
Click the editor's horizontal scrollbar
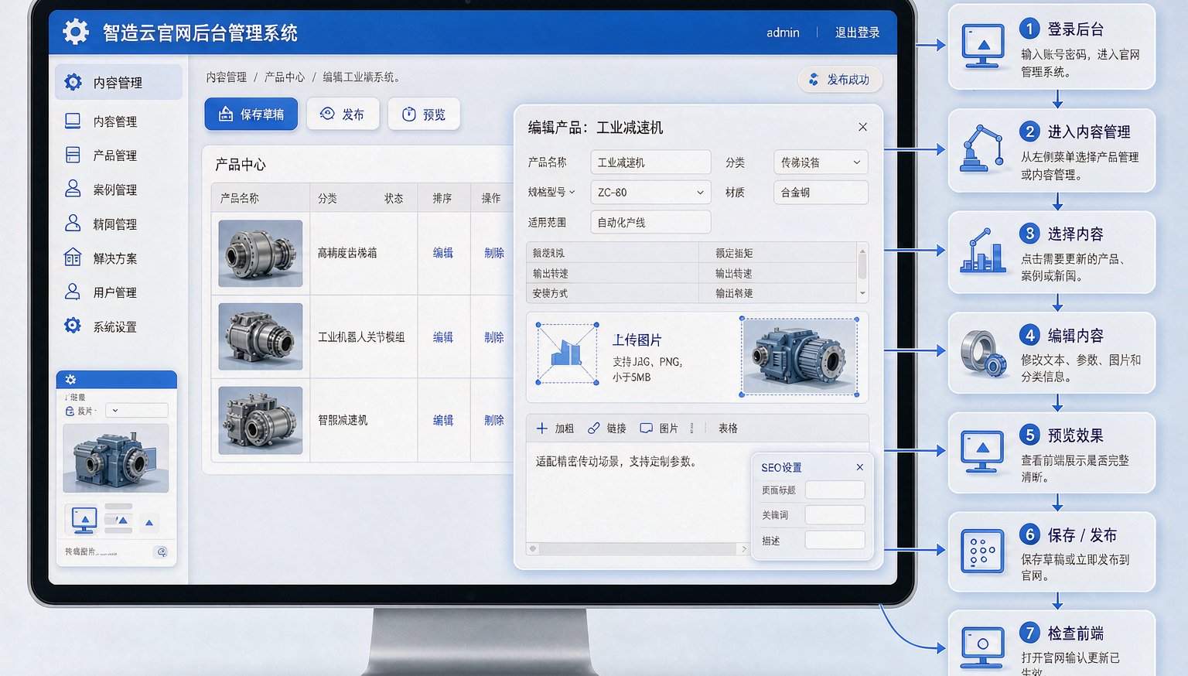638,548
